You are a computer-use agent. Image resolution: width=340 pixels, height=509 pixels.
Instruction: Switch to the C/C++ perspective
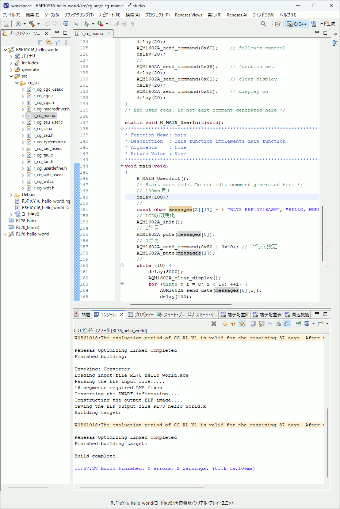tap(297, 24)
